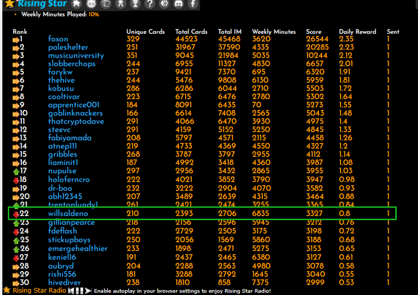Click green up arrow beside rank 17
The width and height of the screenshot is (418, 295).
click(16, 171)
